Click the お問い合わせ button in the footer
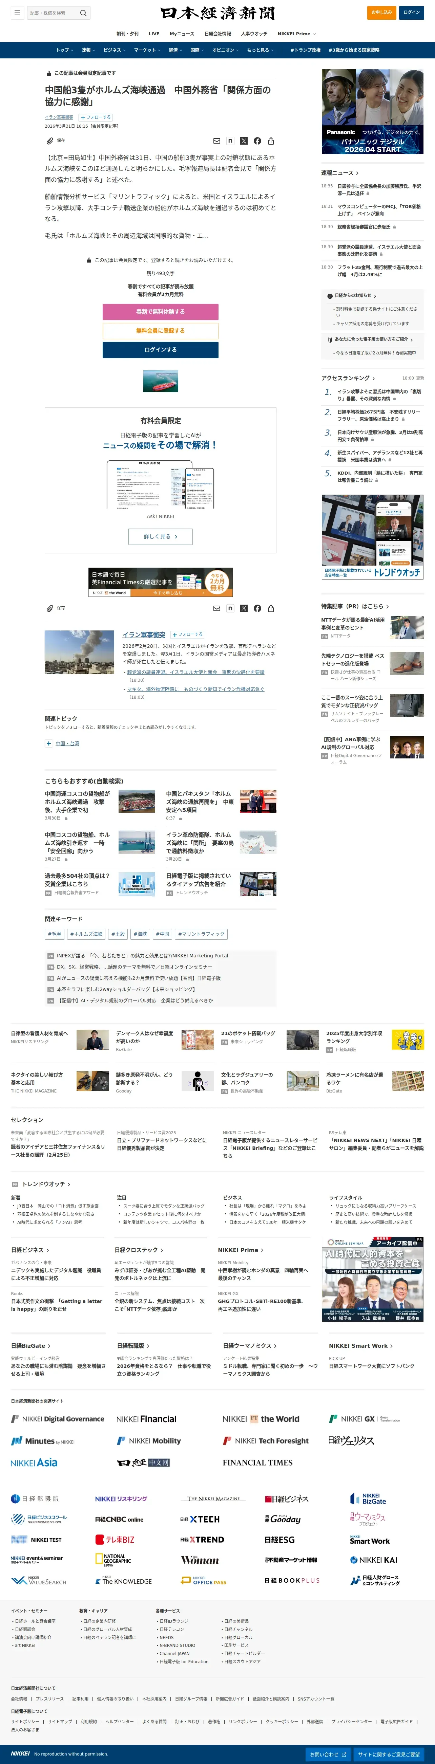The width and height of the screenshot is (435, 1764). (329, 1754)
